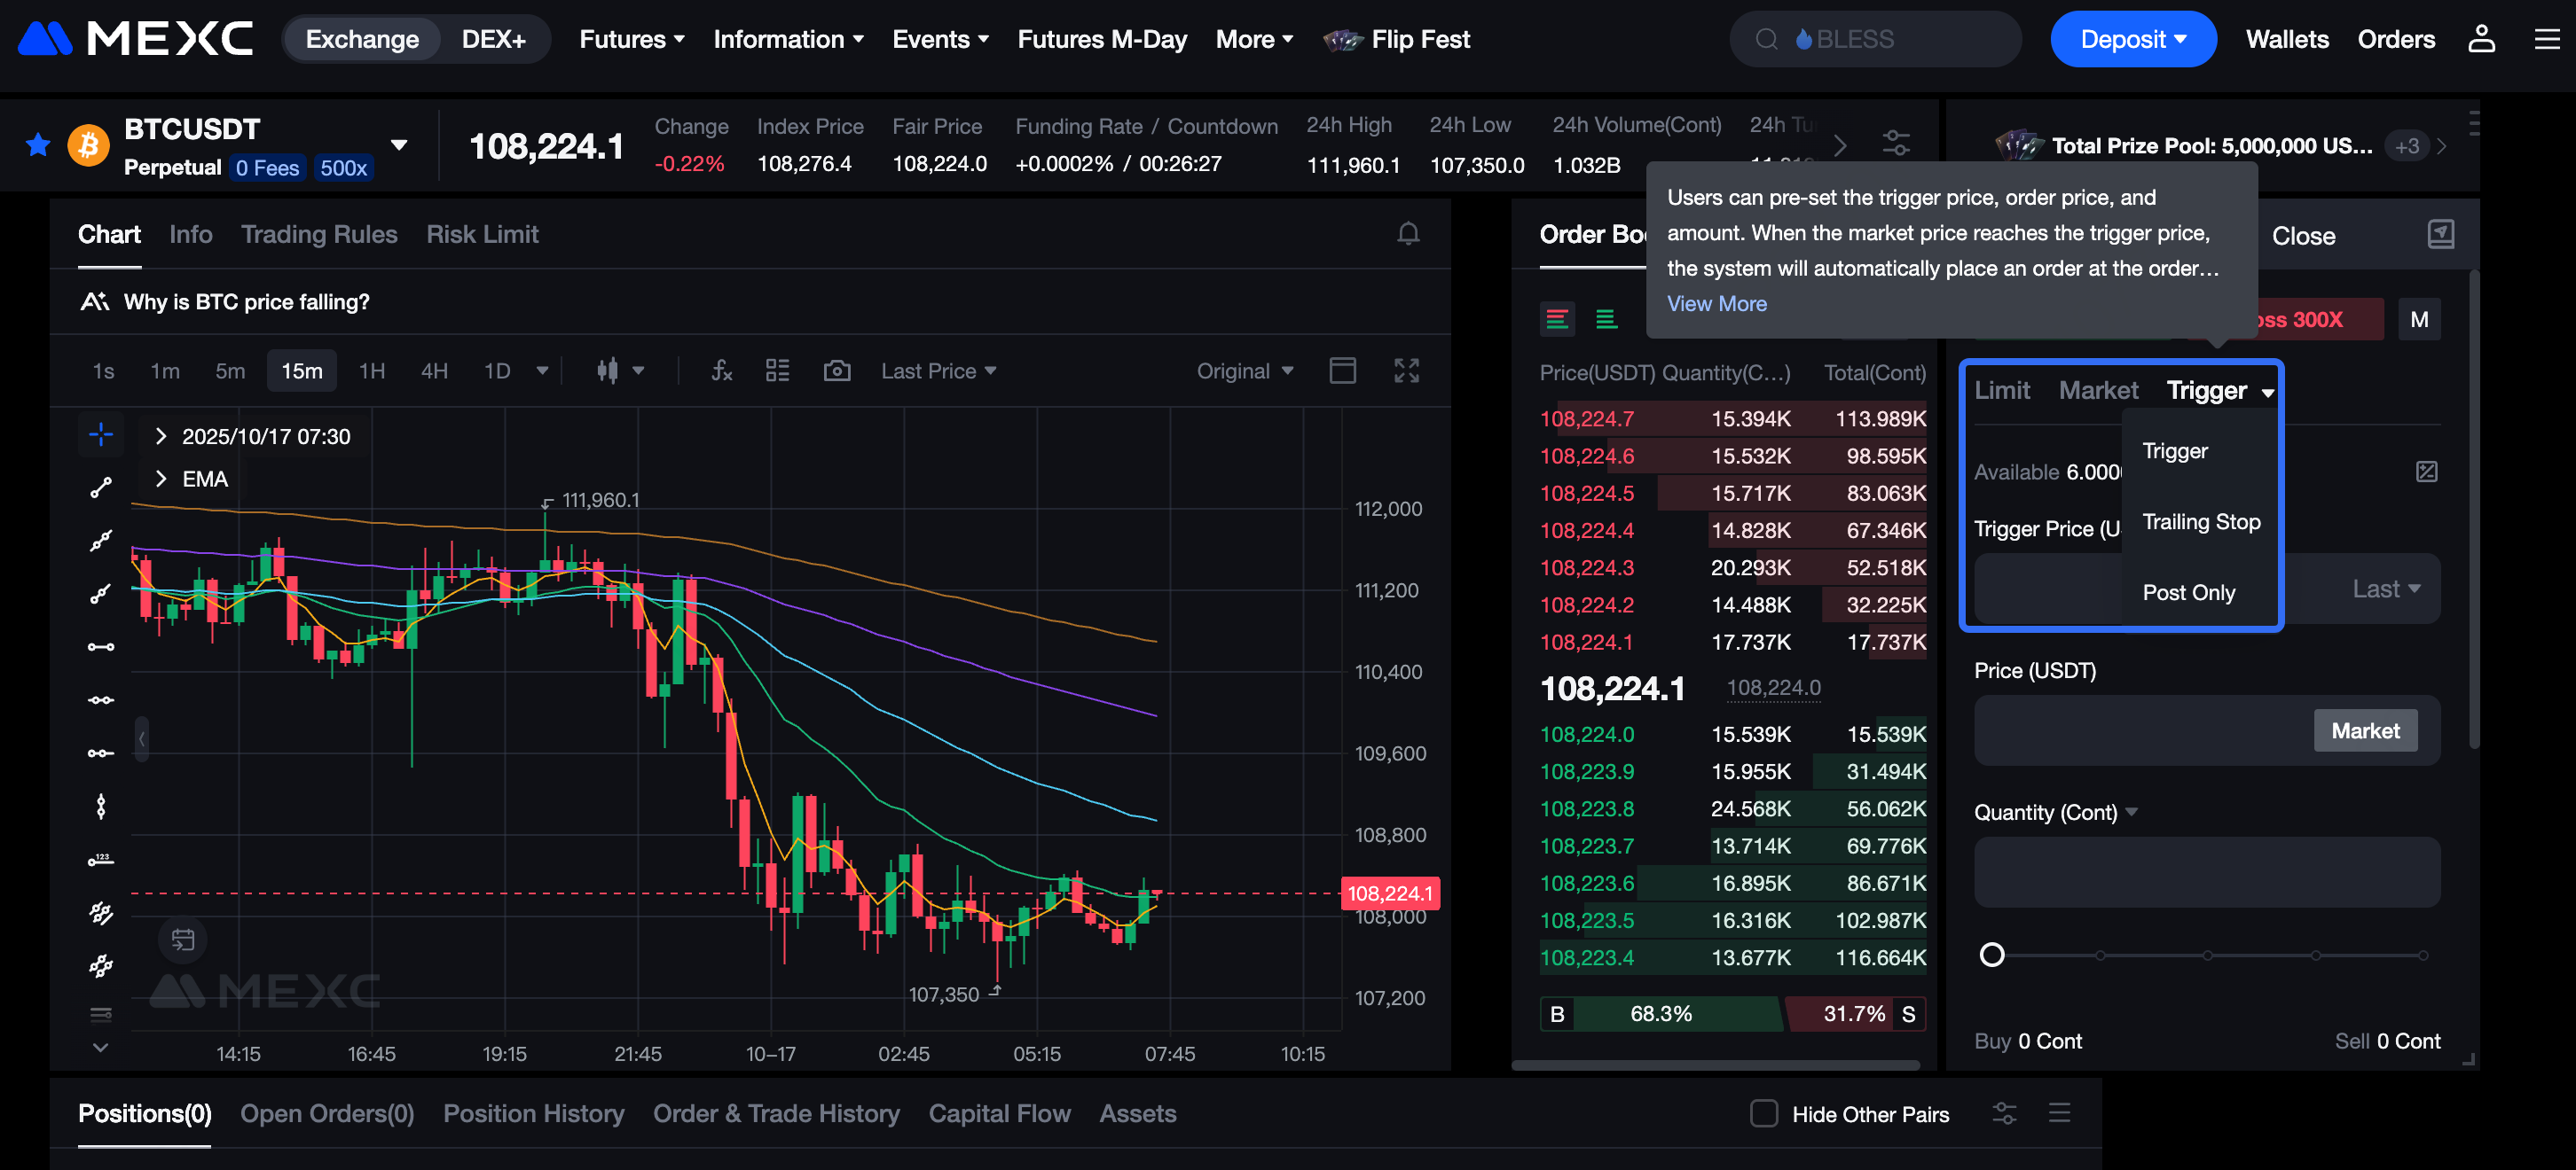Screen dimensions: 2576x1170
Task: Choose Trailing Stop from order type menu
Action: tap(2200, 521)
